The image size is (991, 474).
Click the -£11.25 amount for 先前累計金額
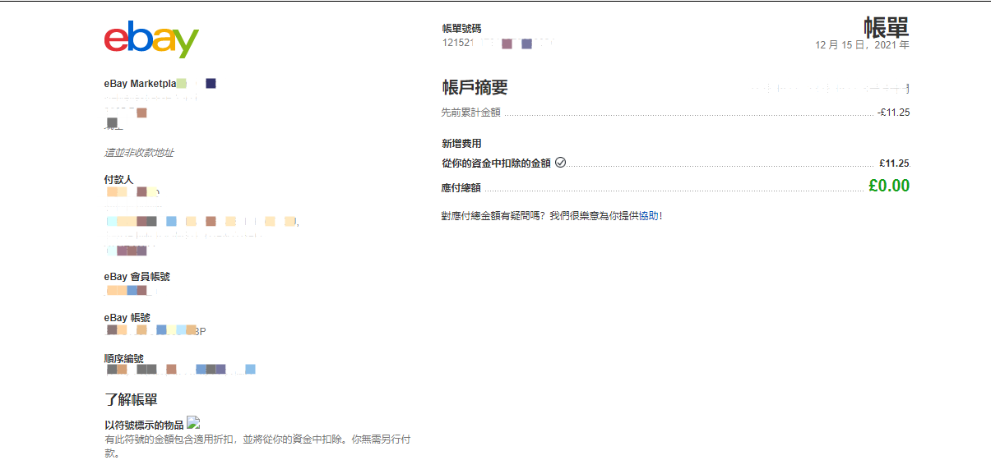893,113
